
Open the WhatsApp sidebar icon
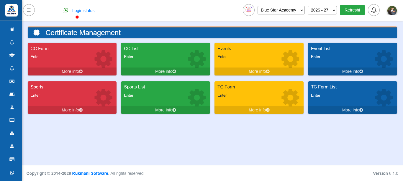coord(12,172)
